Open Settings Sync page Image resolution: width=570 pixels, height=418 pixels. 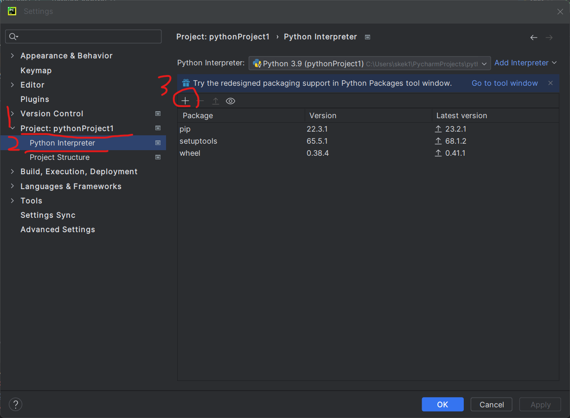pos(48,215)
